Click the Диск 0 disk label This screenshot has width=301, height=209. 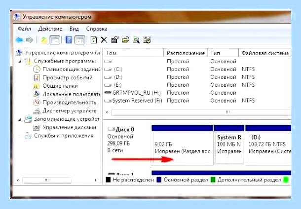tap(125, 130)
